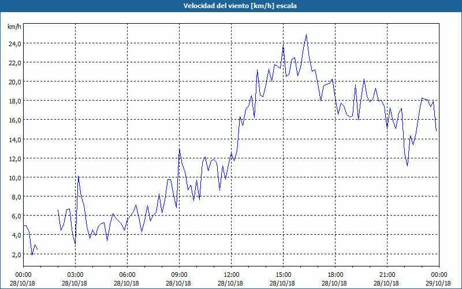
Task: Click the 03:00 time label on x-axis
Action: (x=76, y=275)
